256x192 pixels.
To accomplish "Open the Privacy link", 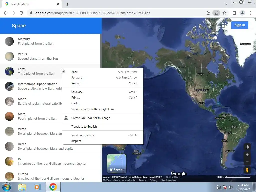I will [x=153, y=180].
